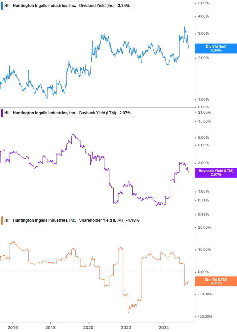Click the -10.00% label on the shareholder yield axis
Screen dimensions: 237x332
[205, 294]
